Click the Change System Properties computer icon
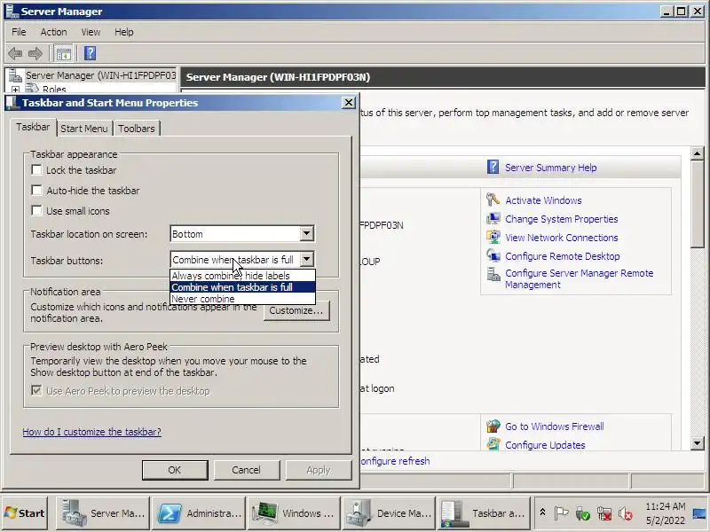 (x=493, y=218)
